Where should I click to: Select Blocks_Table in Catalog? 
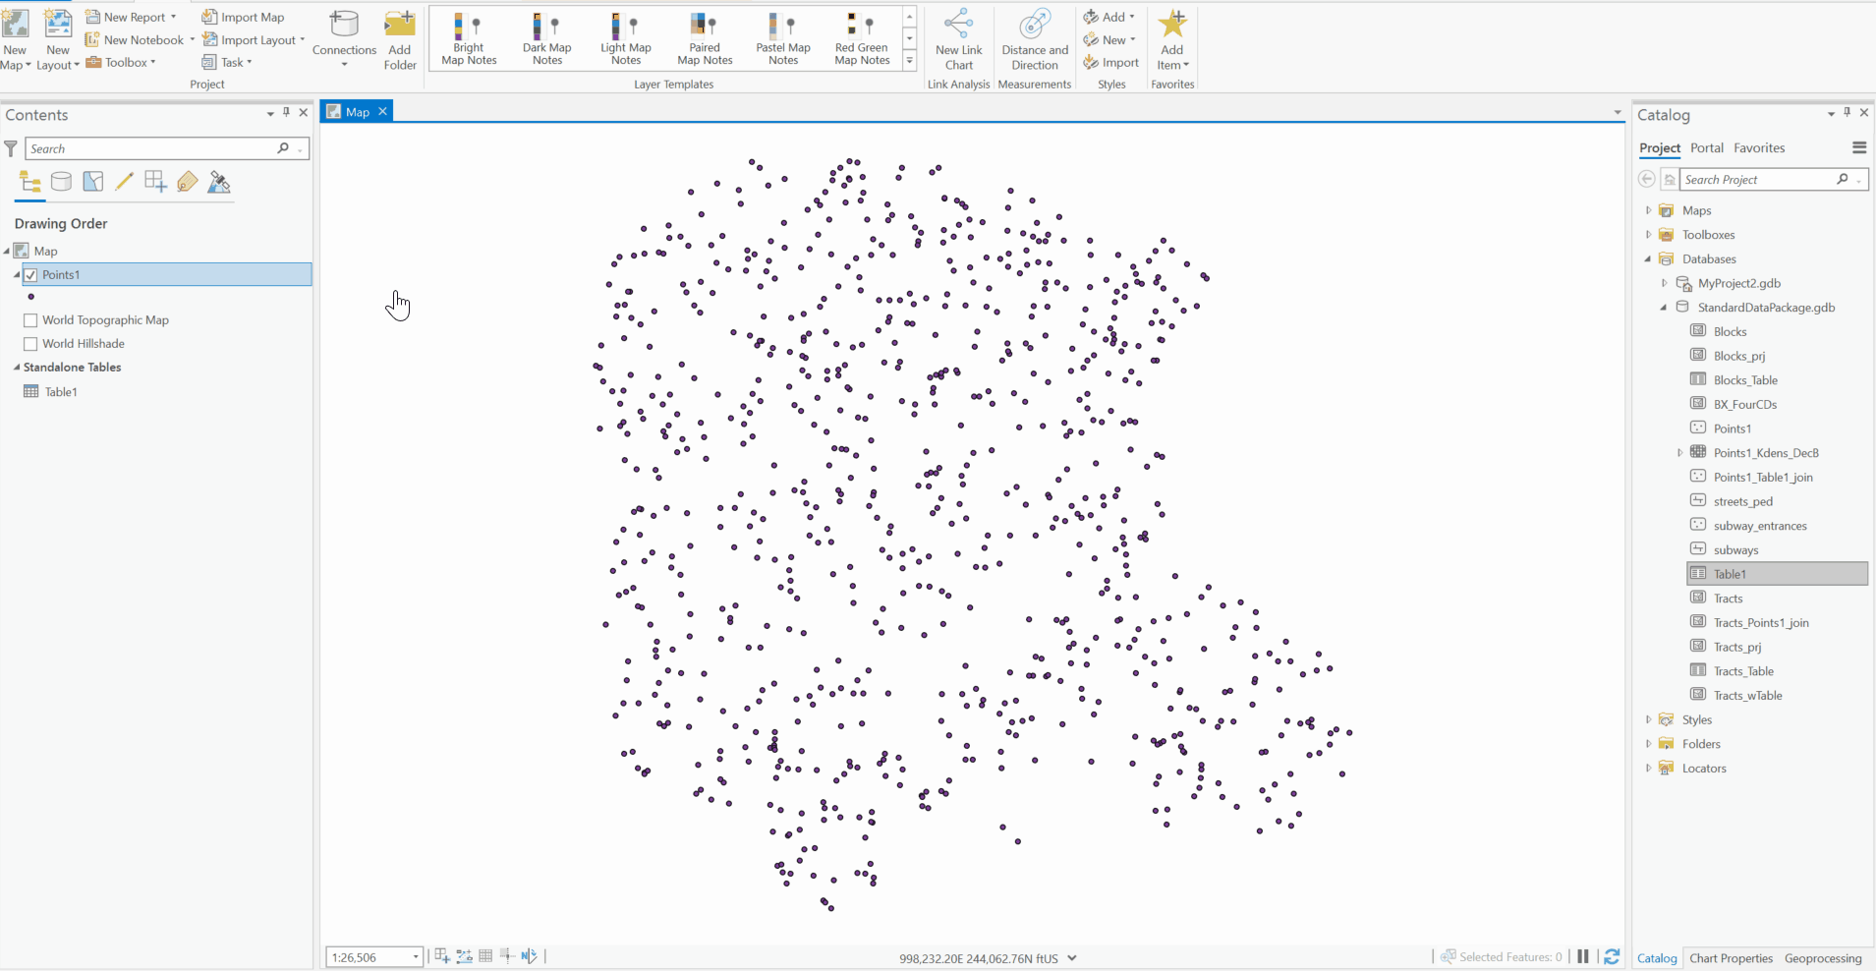point(1744,380)
